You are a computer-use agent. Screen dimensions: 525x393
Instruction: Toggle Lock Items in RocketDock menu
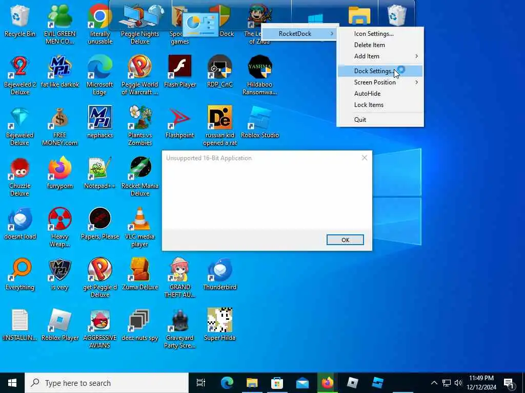[x=380, y=105]
